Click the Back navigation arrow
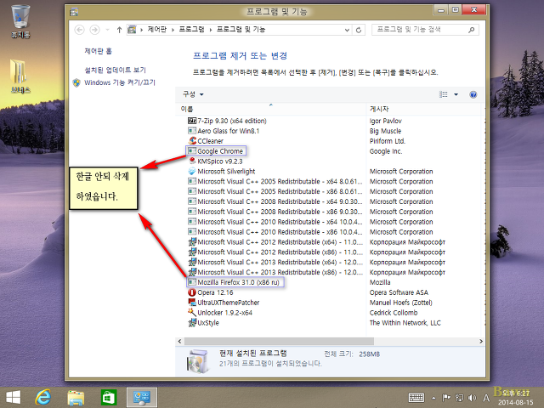This screenshot has width=544, height=408. click(x=79, y=30)
